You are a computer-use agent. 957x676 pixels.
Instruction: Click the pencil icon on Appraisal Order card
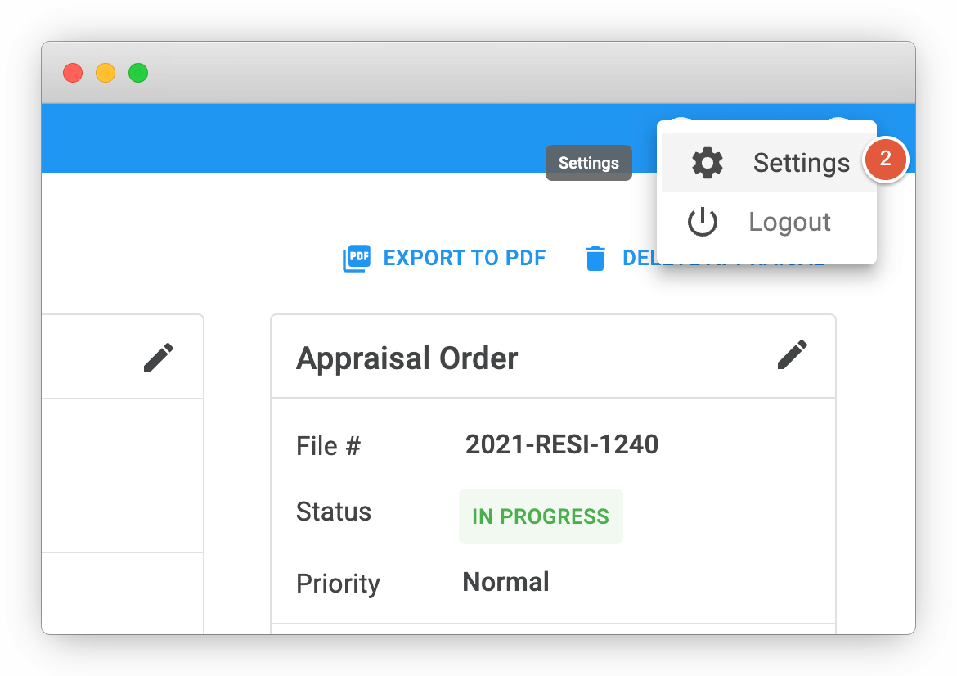[792, 355]
